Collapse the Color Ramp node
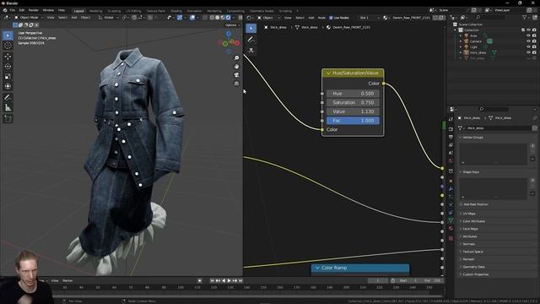This screenshot has width=540, height=304. tap(317, 268)
